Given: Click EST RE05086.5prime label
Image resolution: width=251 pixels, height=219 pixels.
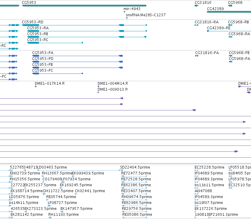Looking at the screenshot, I should click(x=137, y=215).
